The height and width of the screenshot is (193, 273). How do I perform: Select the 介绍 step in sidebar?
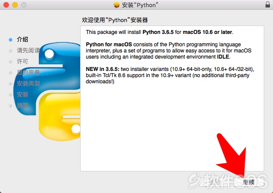coord(22,40)
